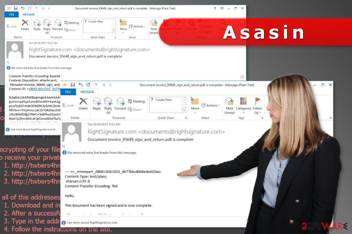Open Tags dialog launcher in front window

click(262, 118)
